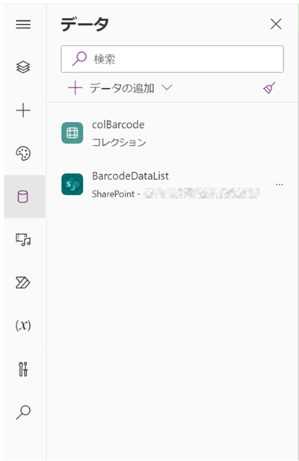The width and height of the screenshot is (299, 461).
Task: Expand the データの追加 dropdown chevron
Action: [167, 87]
